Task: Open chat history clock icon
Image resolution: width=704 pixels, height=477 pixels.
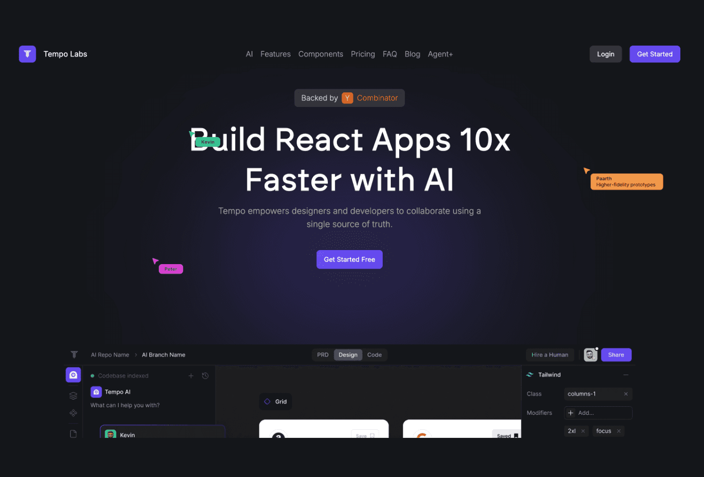Action: tap(205, 376)
